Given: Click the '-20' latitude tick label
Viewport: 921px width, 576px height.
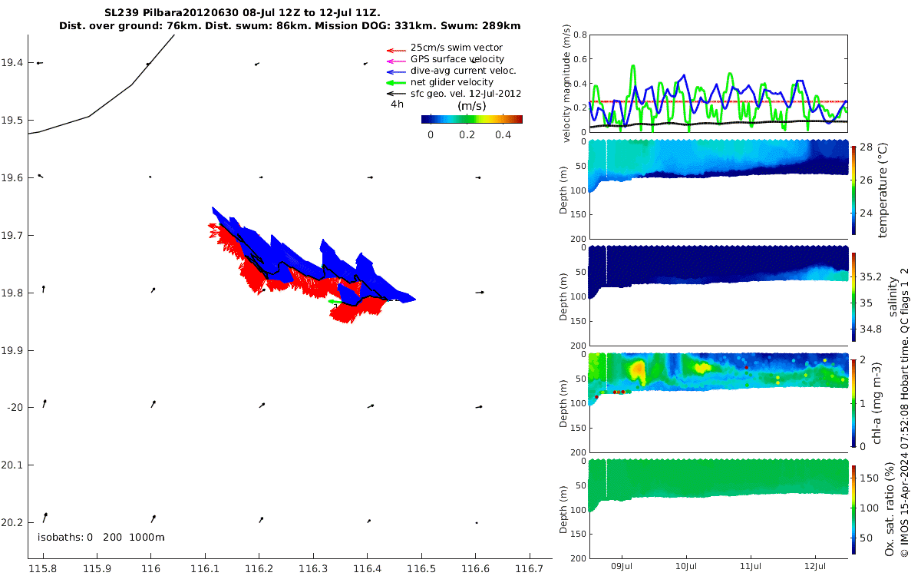Looking at the screenshot, I should pyautogui.click(x=15, y=408).
